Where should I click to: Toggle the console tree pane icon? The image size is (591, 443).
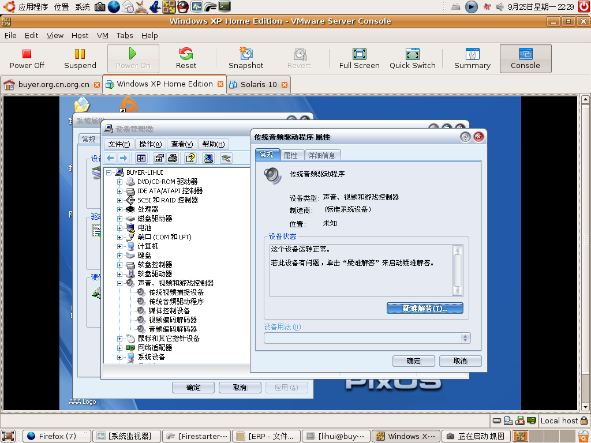[141, 158]
